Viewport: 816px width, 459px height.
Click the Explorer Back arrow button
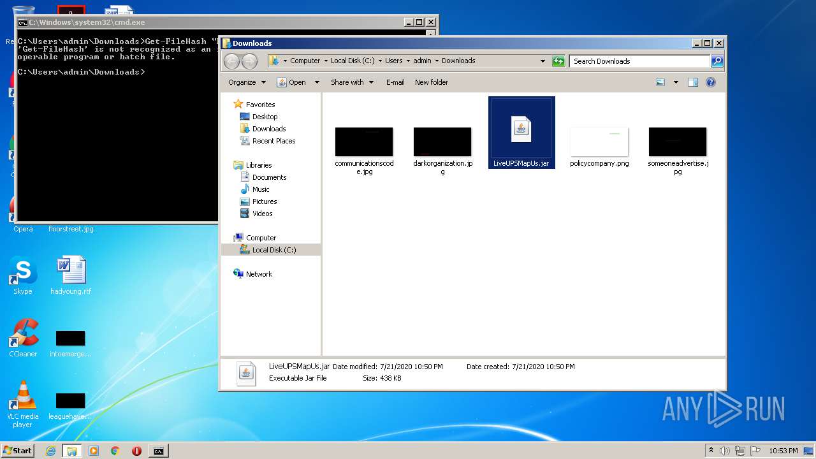(231, 61)
